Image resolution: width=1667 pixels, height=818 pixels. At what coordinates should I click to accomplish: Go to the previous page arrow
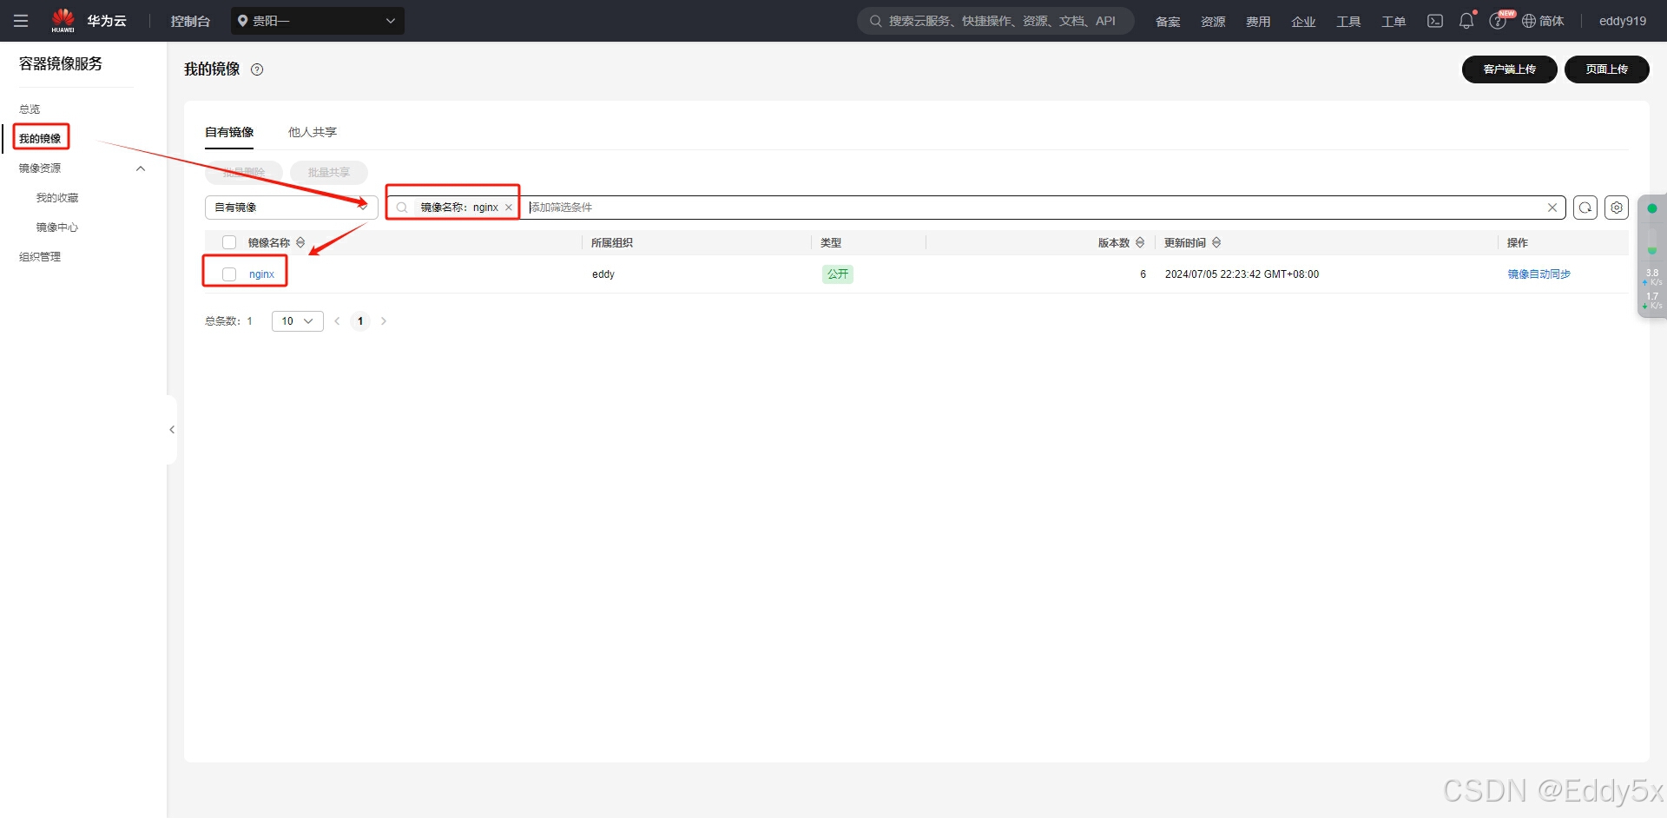pyautogui.click(x=337, y=321)
